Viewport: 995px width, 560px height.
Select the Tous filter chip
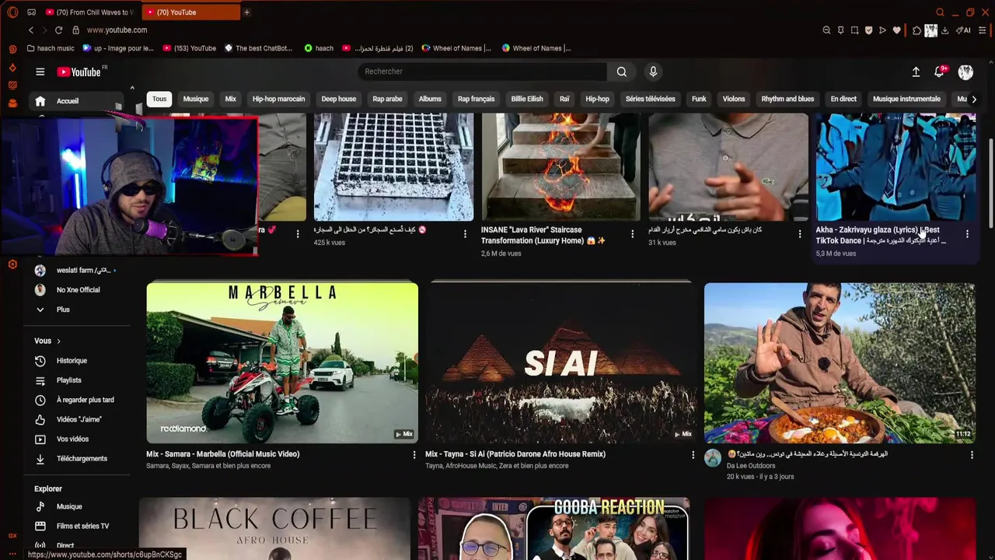[159, 99]
